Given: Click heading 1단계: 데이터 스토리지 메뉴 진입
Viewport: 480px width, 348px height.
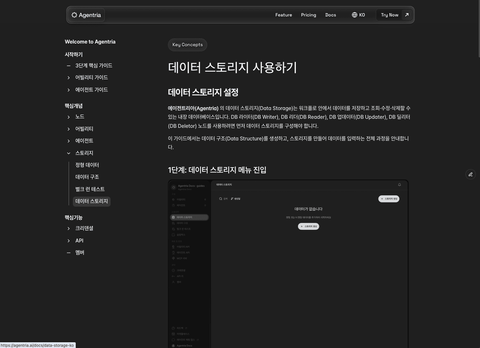Looking at the screenshot, I should click(217, 170).
